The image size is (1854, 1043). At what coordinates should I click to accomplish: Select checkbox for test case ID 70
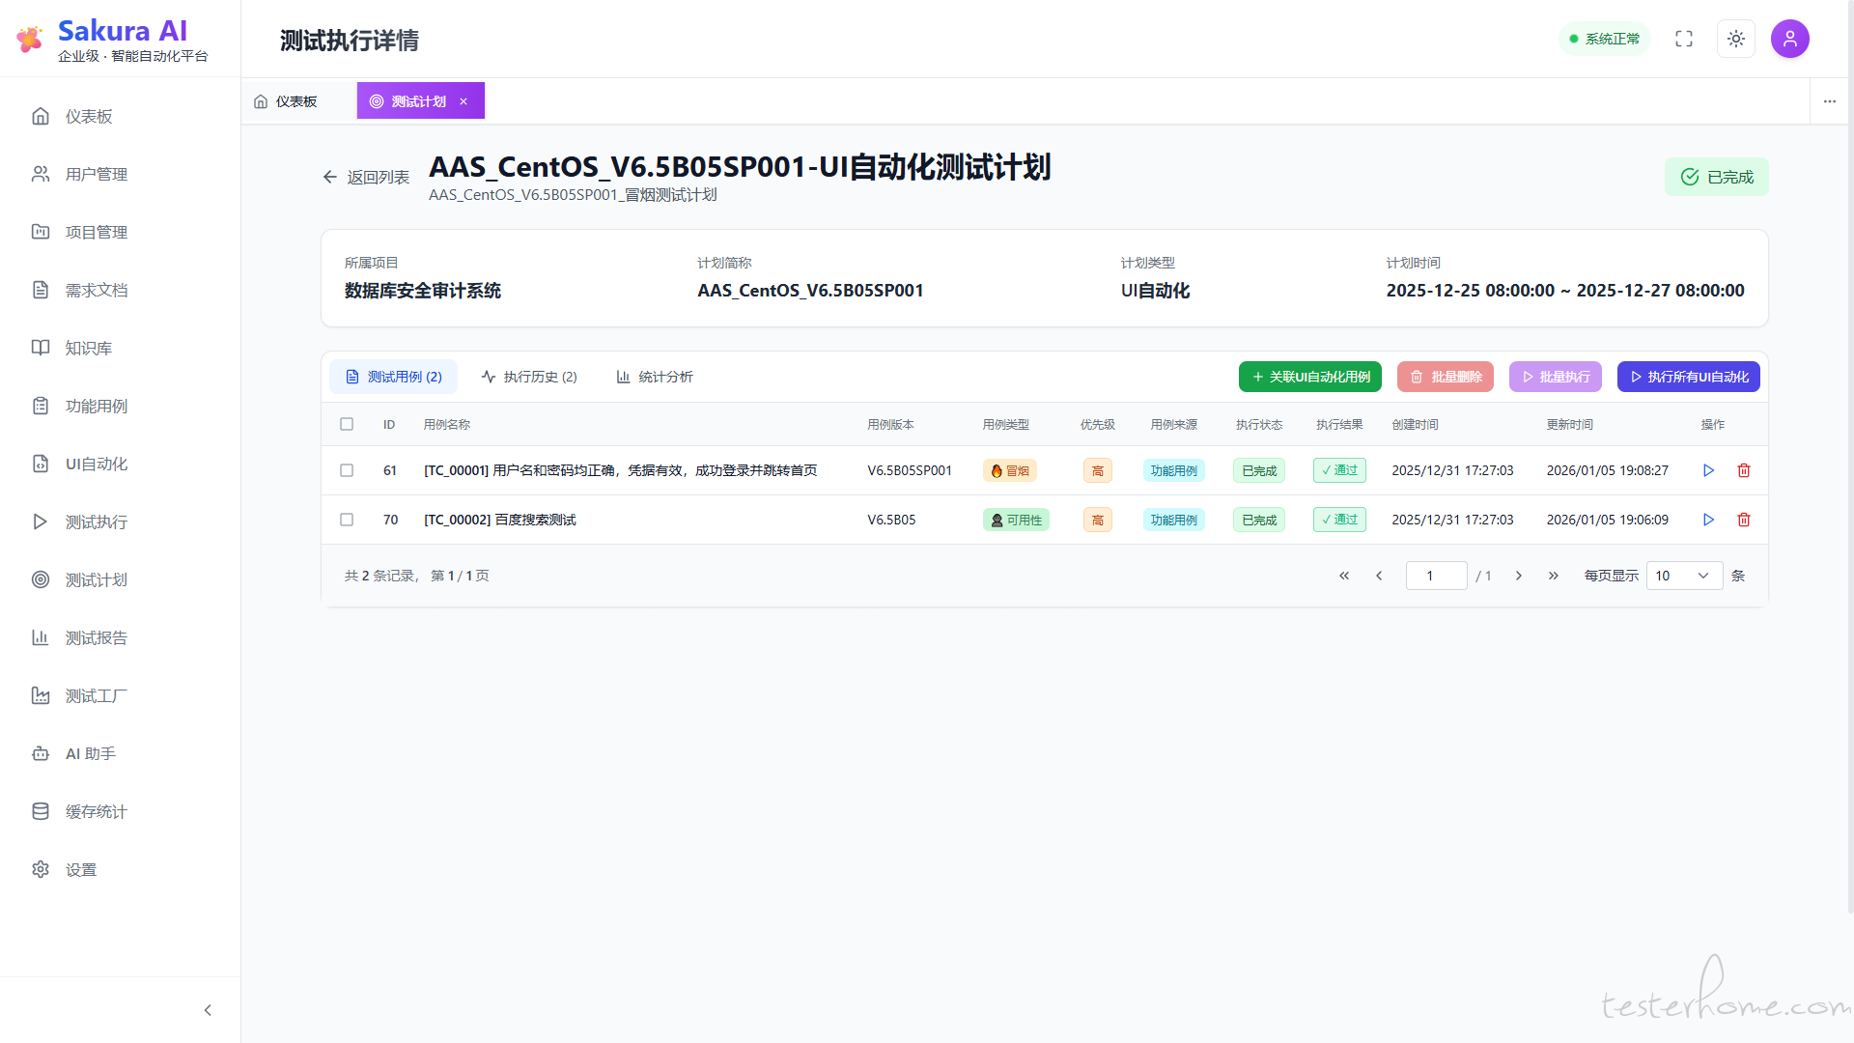tap(347, 520)
